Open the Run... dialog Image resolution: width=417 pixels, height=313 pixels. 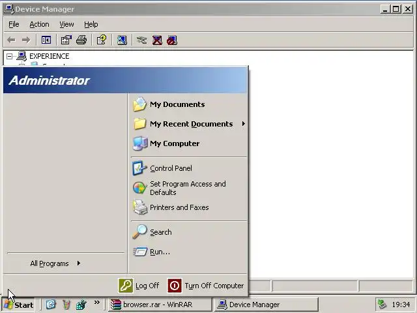point(189,252)
